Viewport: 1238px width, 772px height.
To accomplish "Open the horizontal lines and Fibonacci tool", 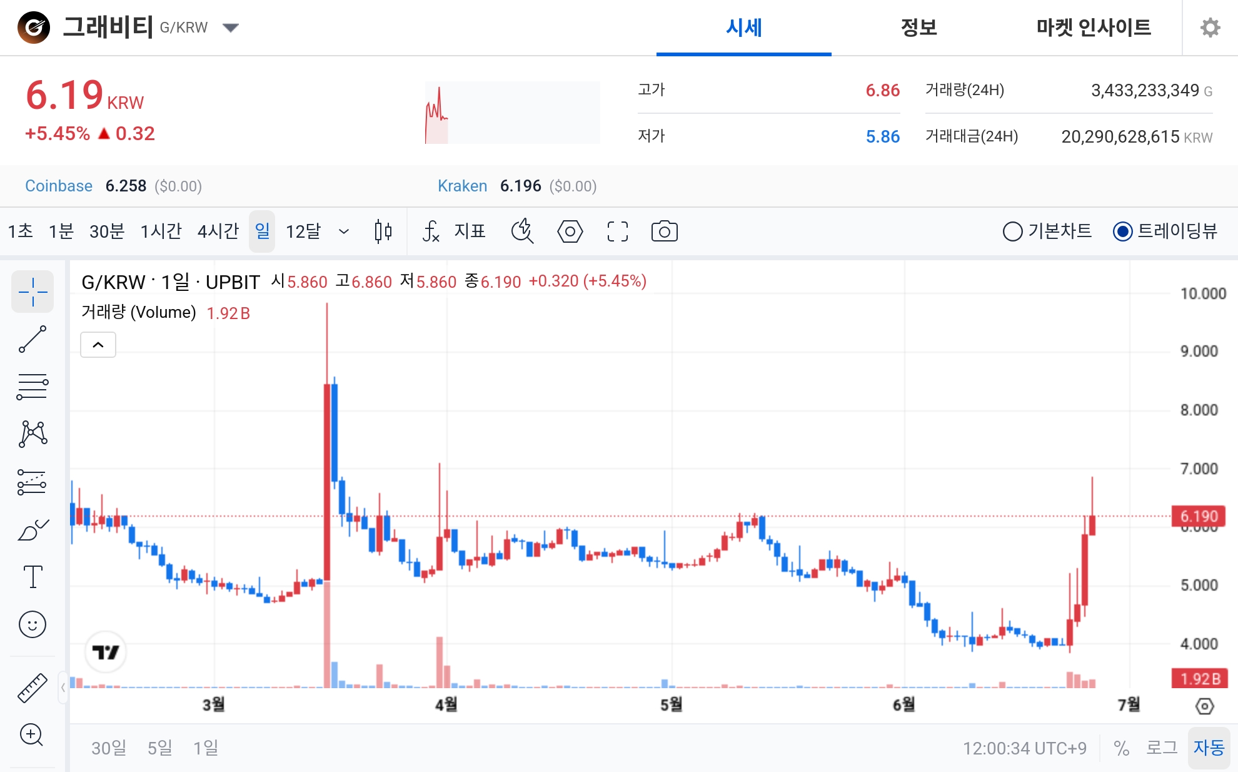I will coord(33,387).
